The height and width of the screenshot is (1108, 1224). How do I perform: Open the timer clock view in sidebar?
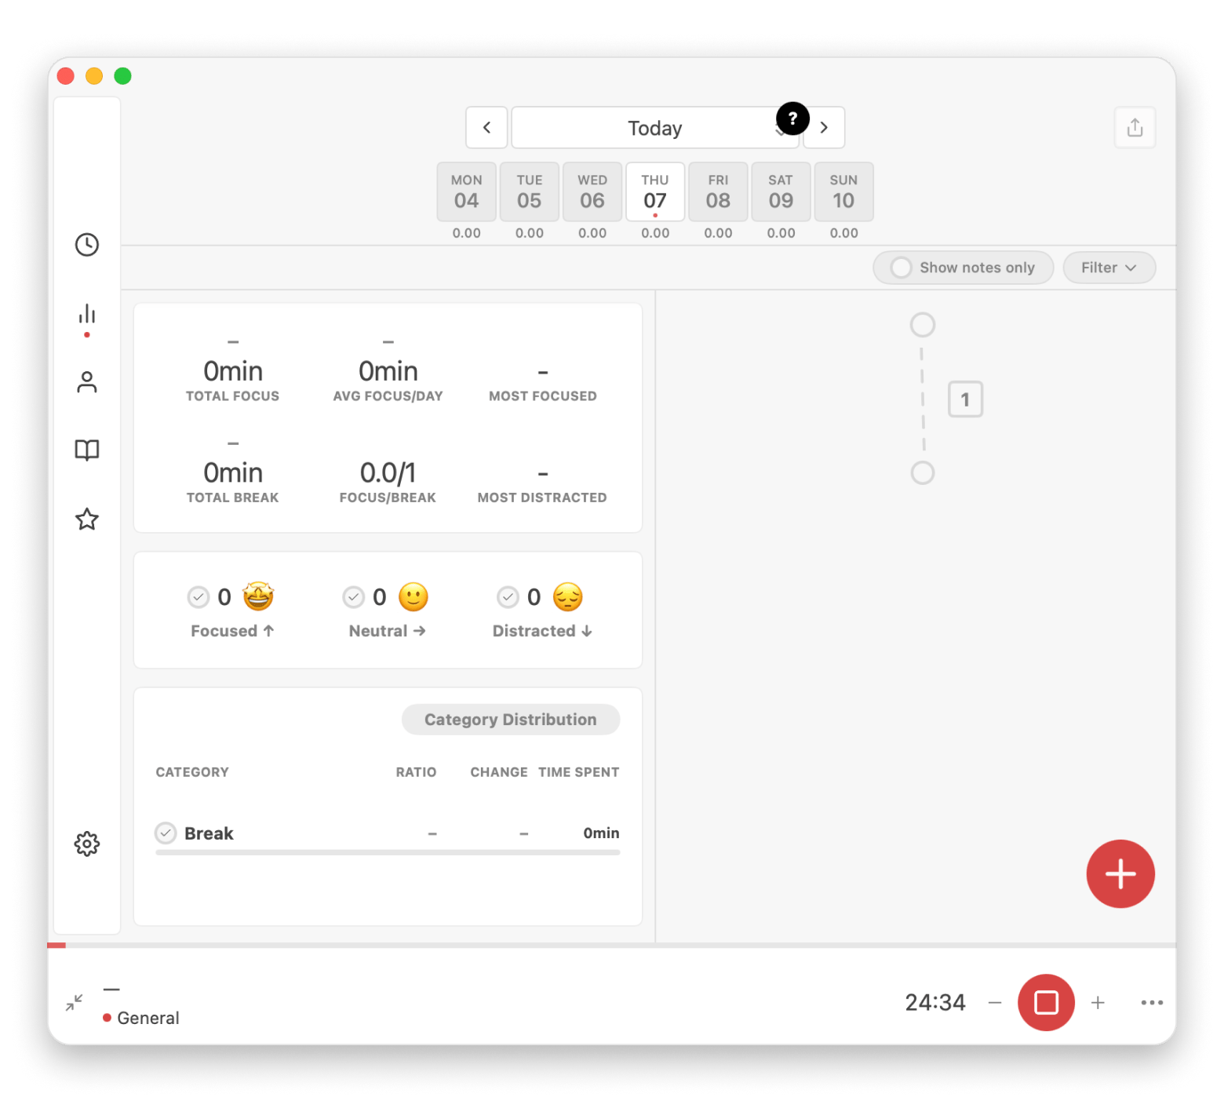pos(87,245)
